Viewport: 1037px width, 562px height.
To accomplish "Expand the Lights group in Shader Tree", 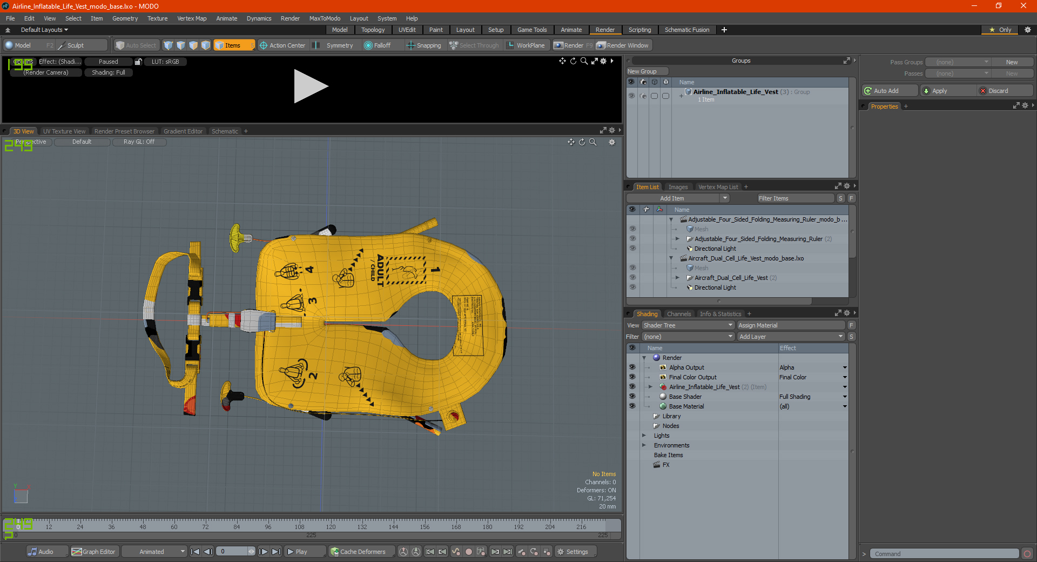I will click(x=644, y=436).
